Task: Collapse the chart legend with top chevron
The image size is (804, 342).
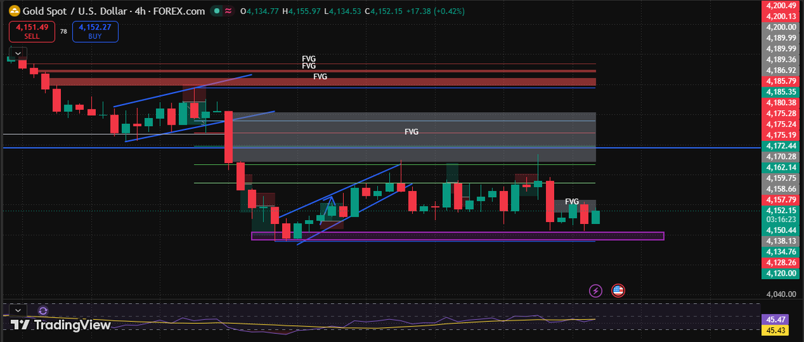Action: click(x=17, y=52)
